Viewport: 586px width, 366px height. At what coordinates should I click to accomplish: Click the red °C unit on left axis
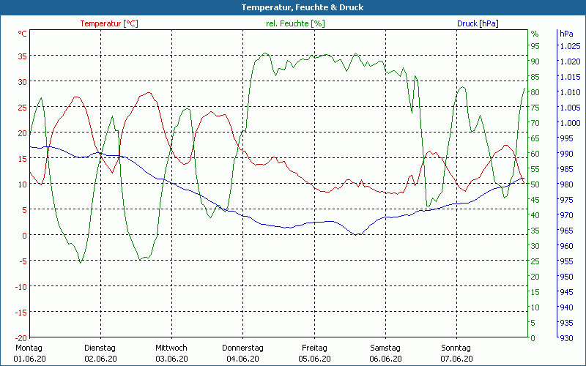tap(22, 34)
